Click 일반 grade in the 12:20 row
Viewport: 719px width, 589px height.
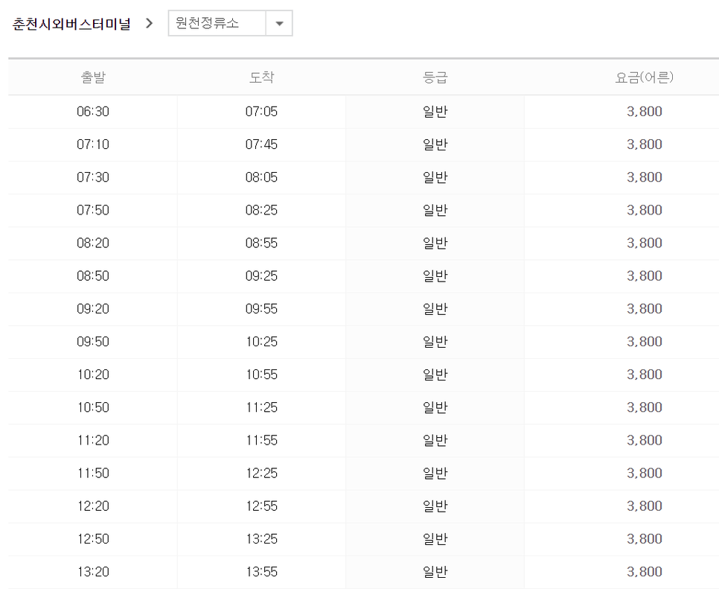tap(435, 506)
